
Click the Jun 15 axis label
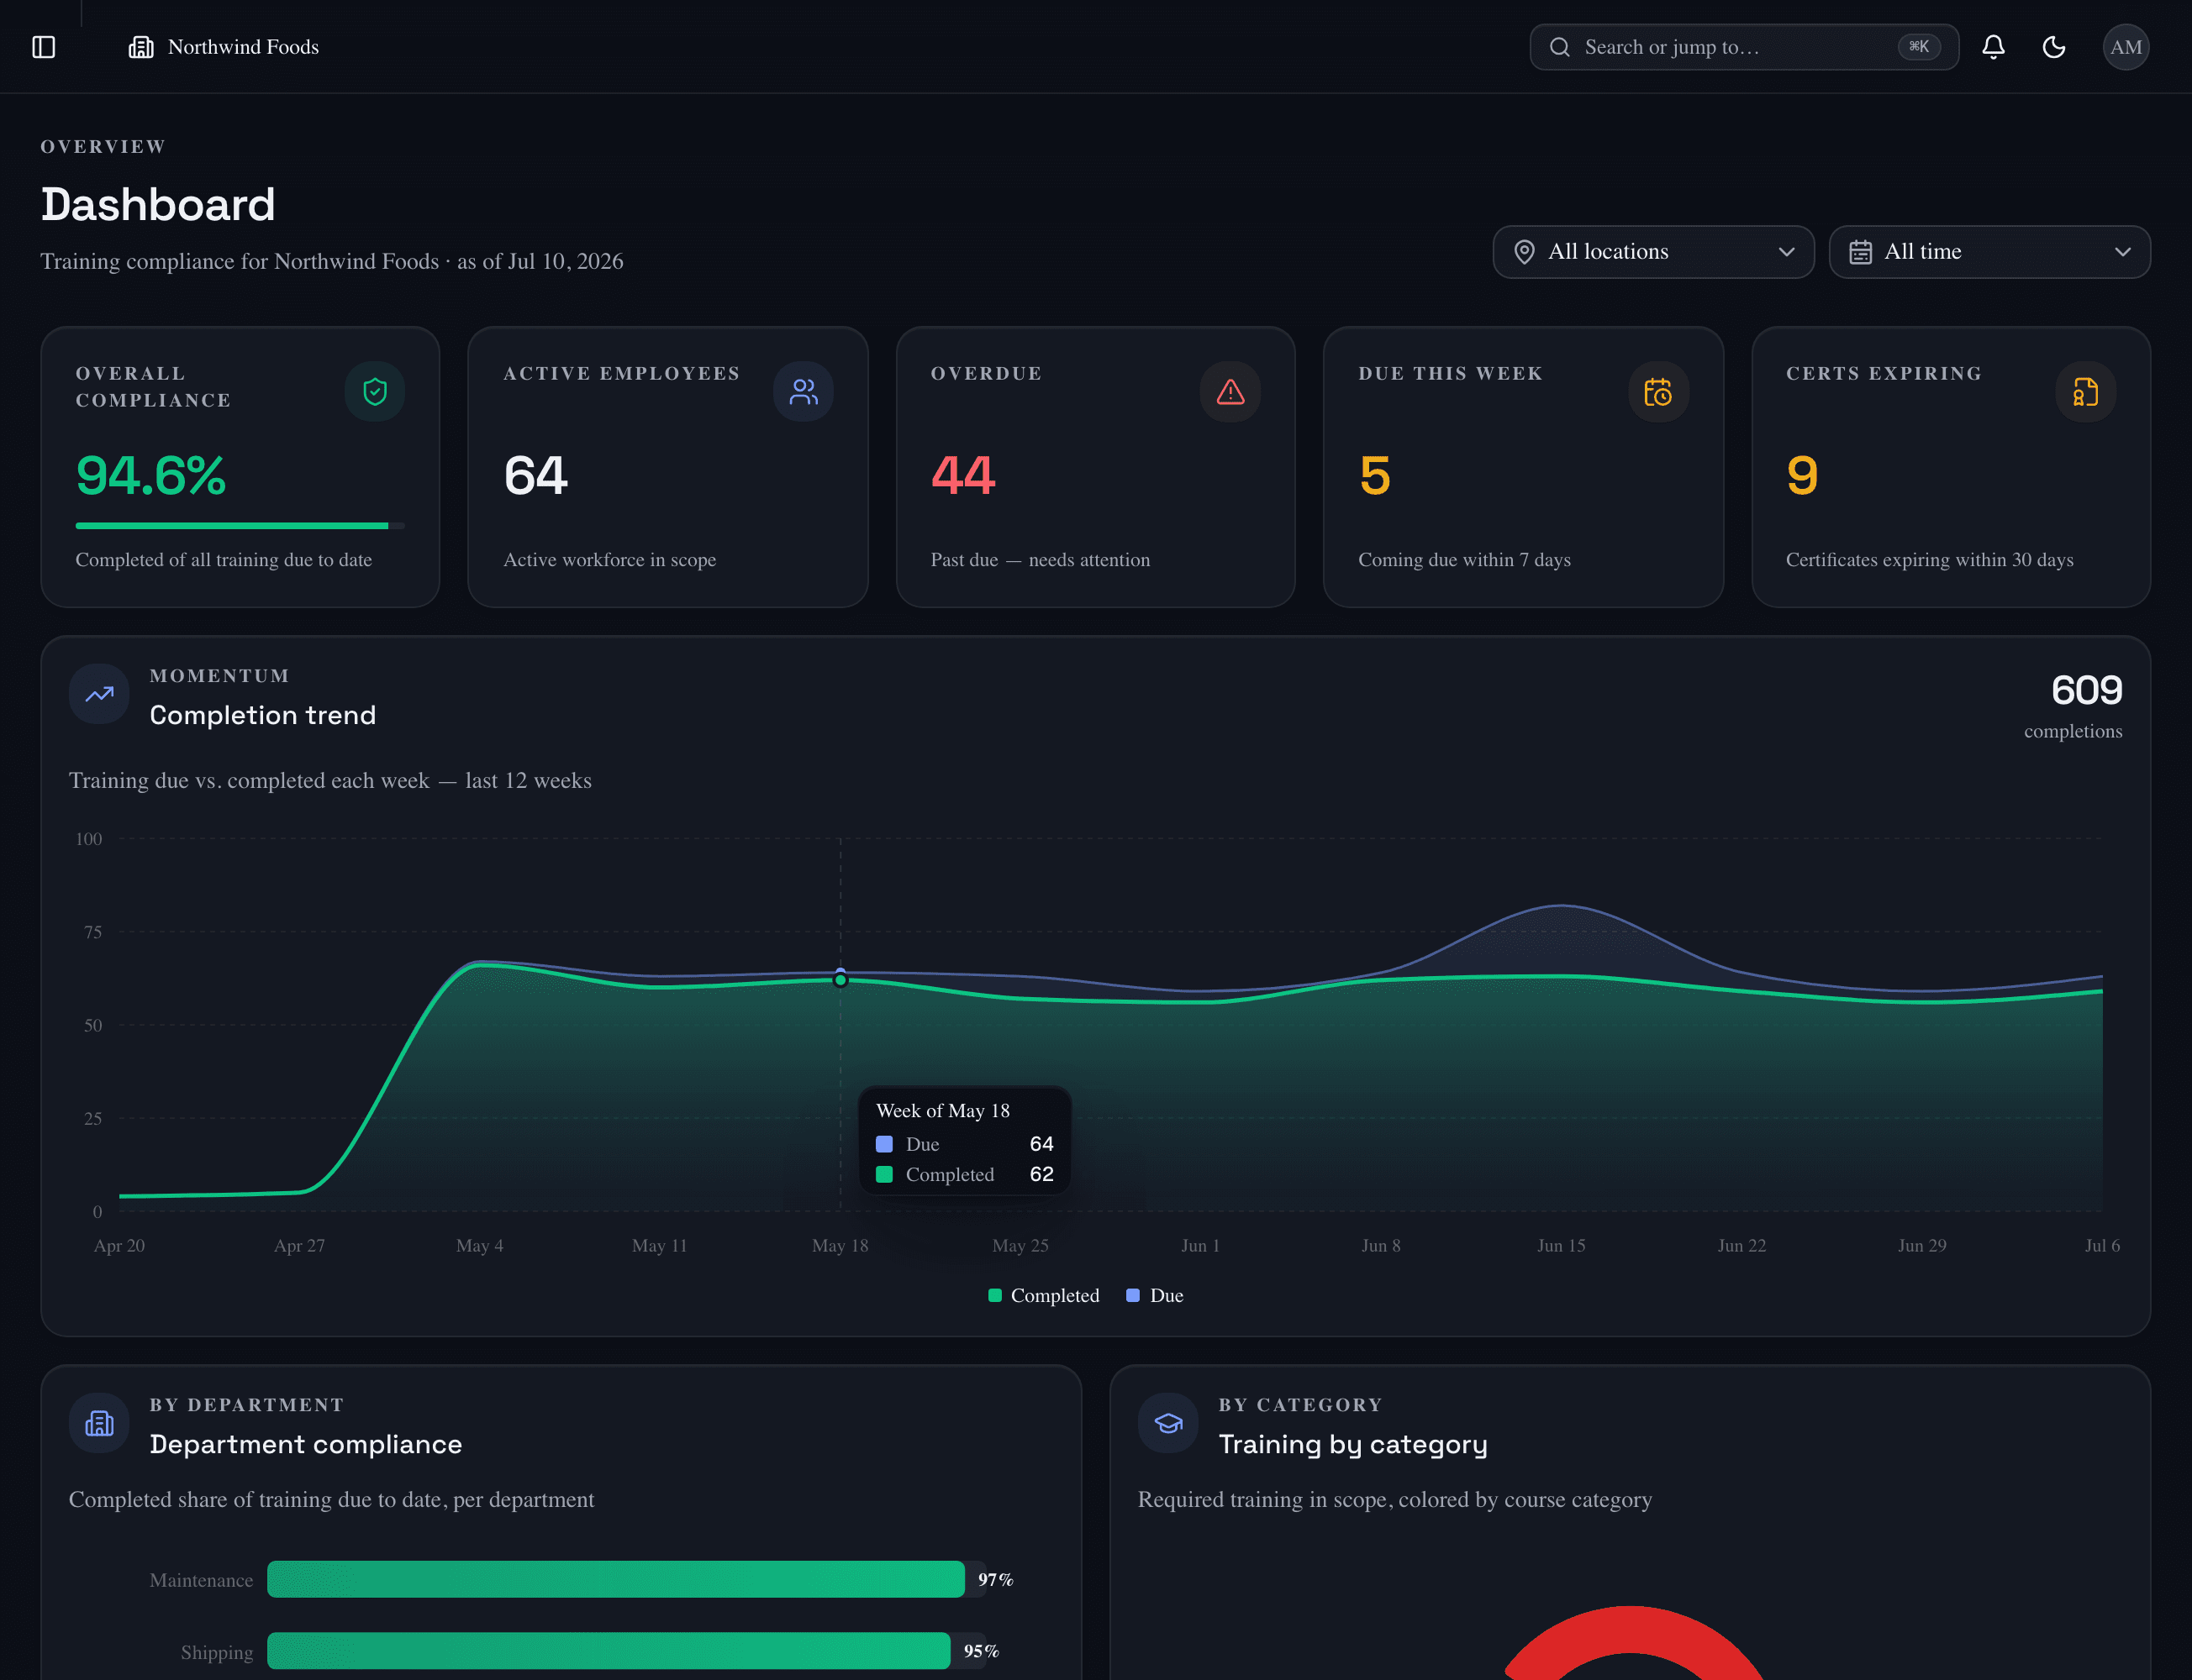pos(1561,1245)
